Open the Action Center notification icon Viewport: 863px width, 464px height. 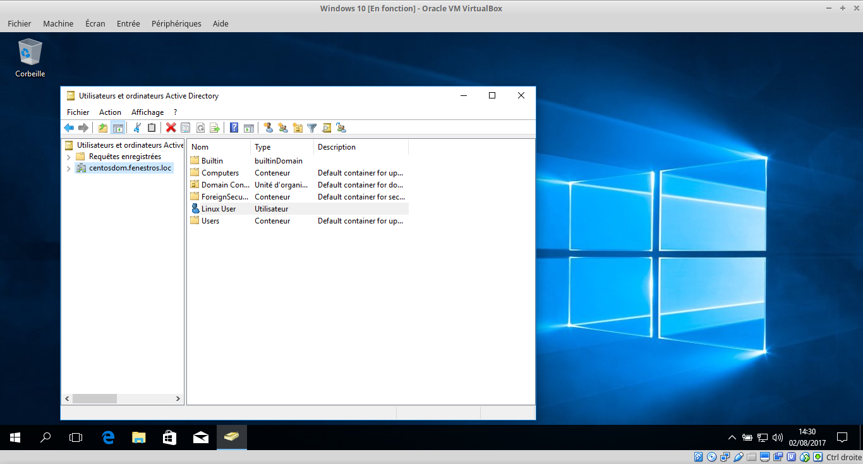click(842, 437)
